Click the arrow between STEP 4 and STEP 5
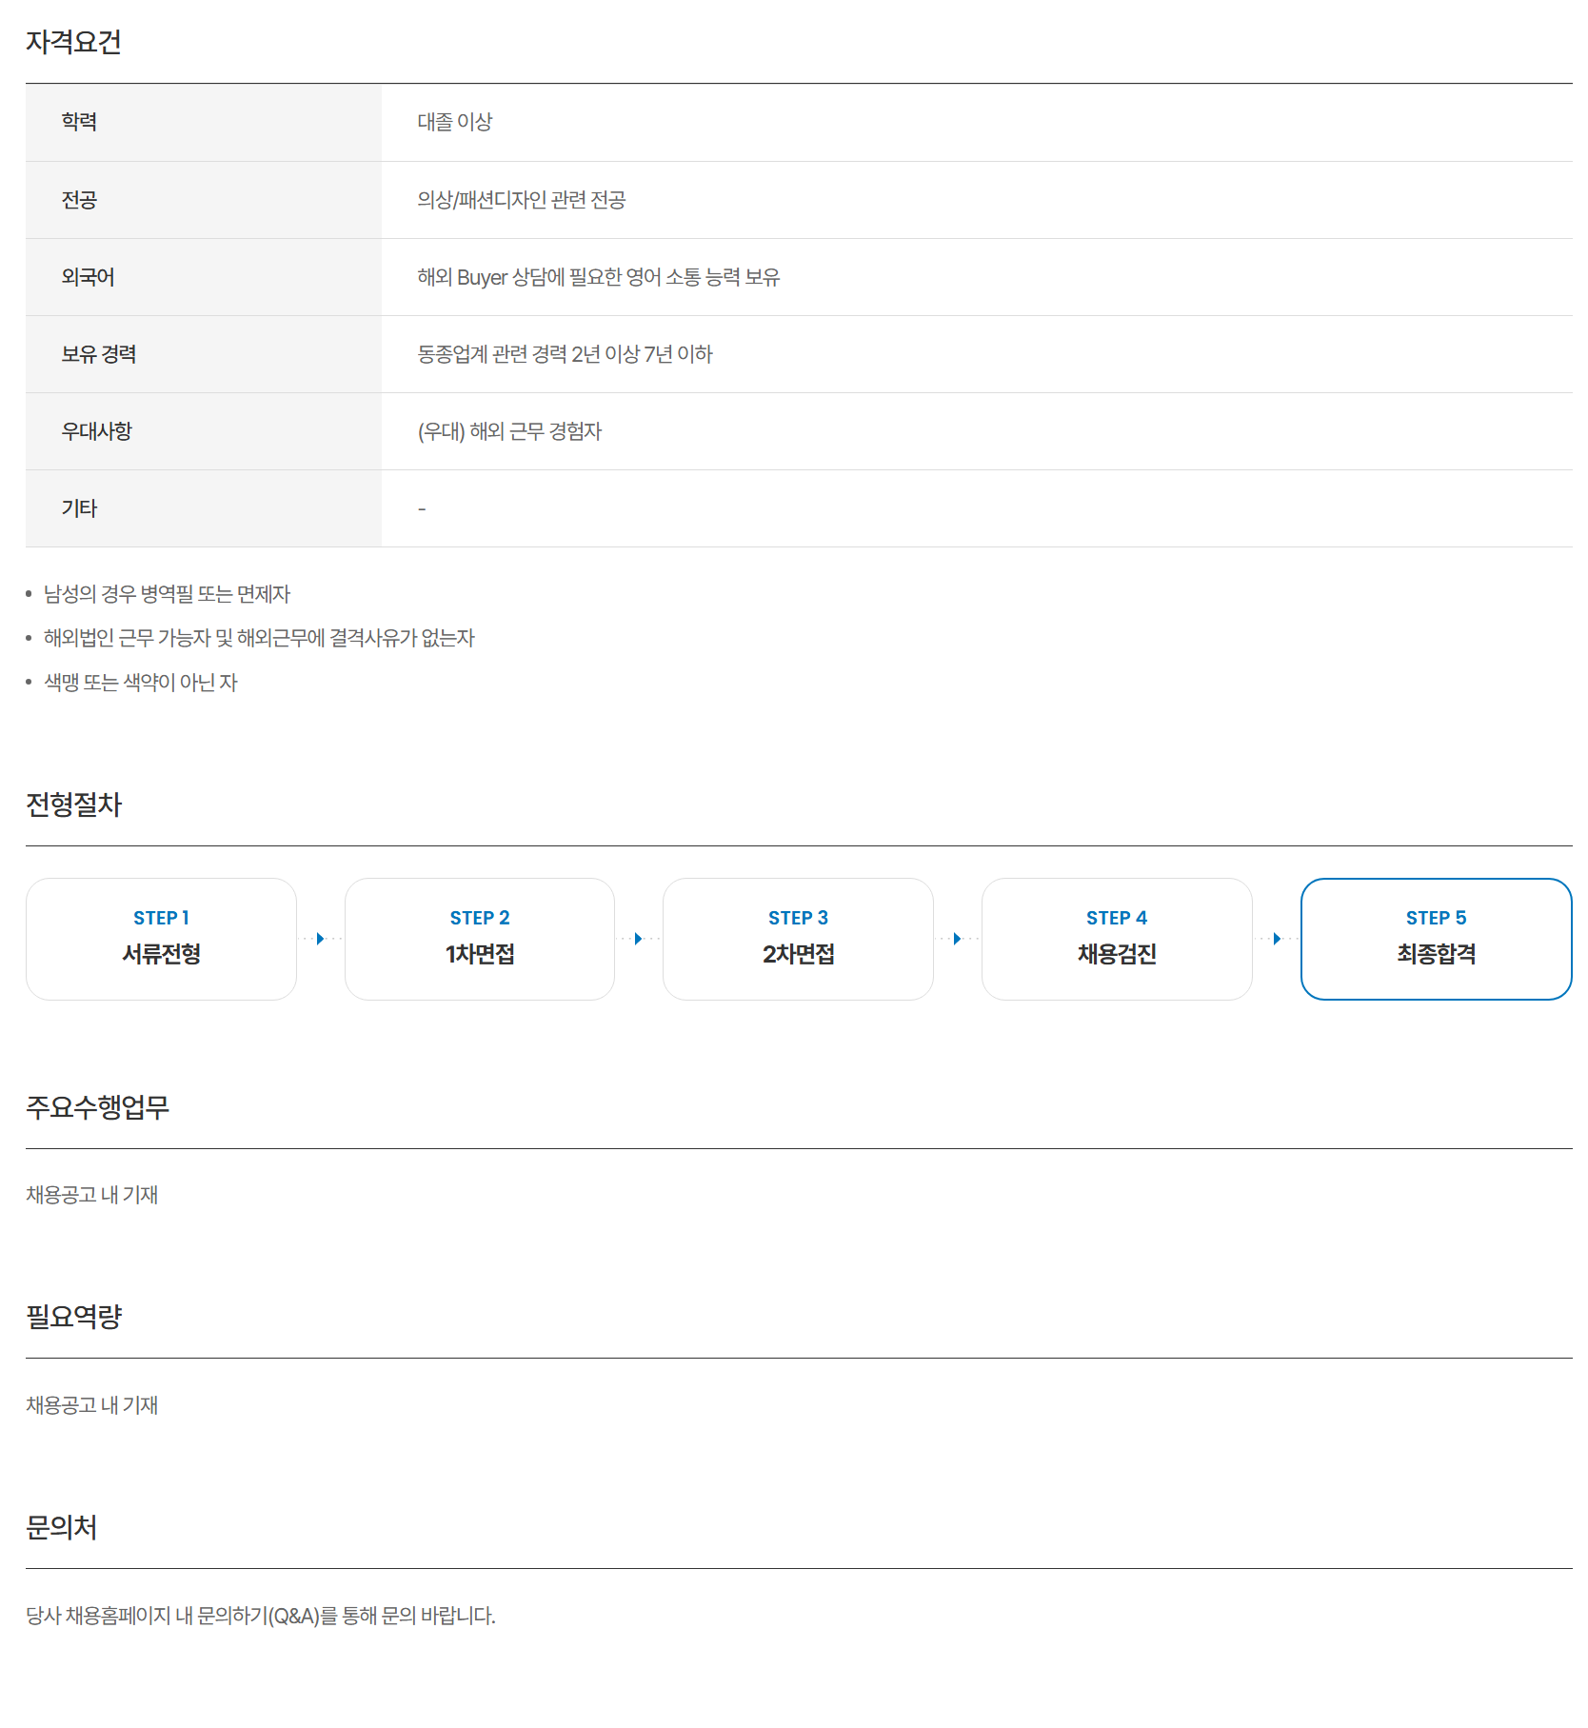This screenshot has width=1588, height=1728. pos(1276,939)
